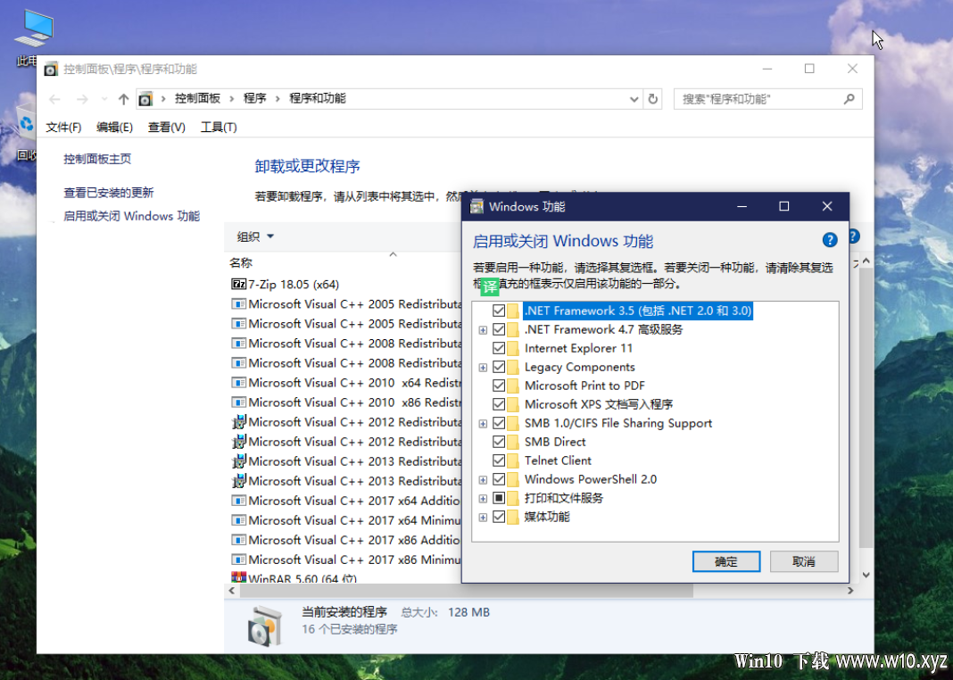This screenshot has width=953, height=680.
Task: Click the 搜索"程序和功能" search field
Action: pyautogui.click(x=767, y=99)
